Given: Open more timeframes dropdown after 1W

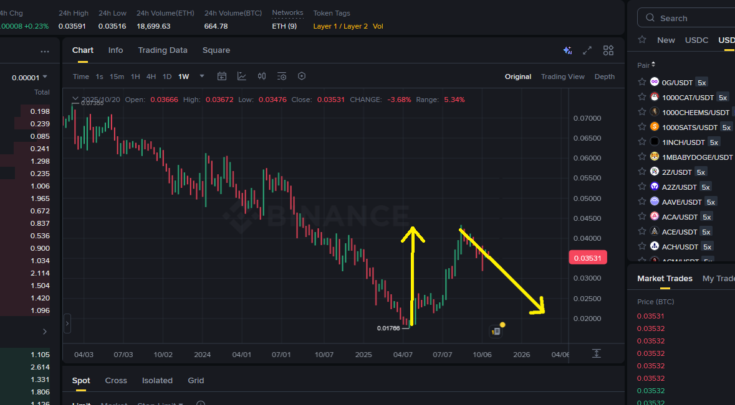Looking at the screenshot, I should 202,77.
